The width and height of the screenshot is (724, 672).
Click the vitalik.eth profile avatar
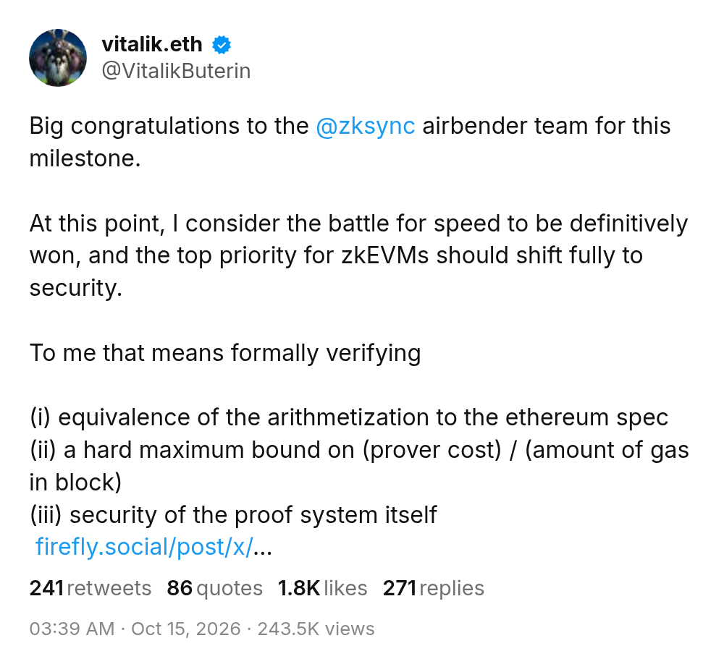tap(58, 58)
